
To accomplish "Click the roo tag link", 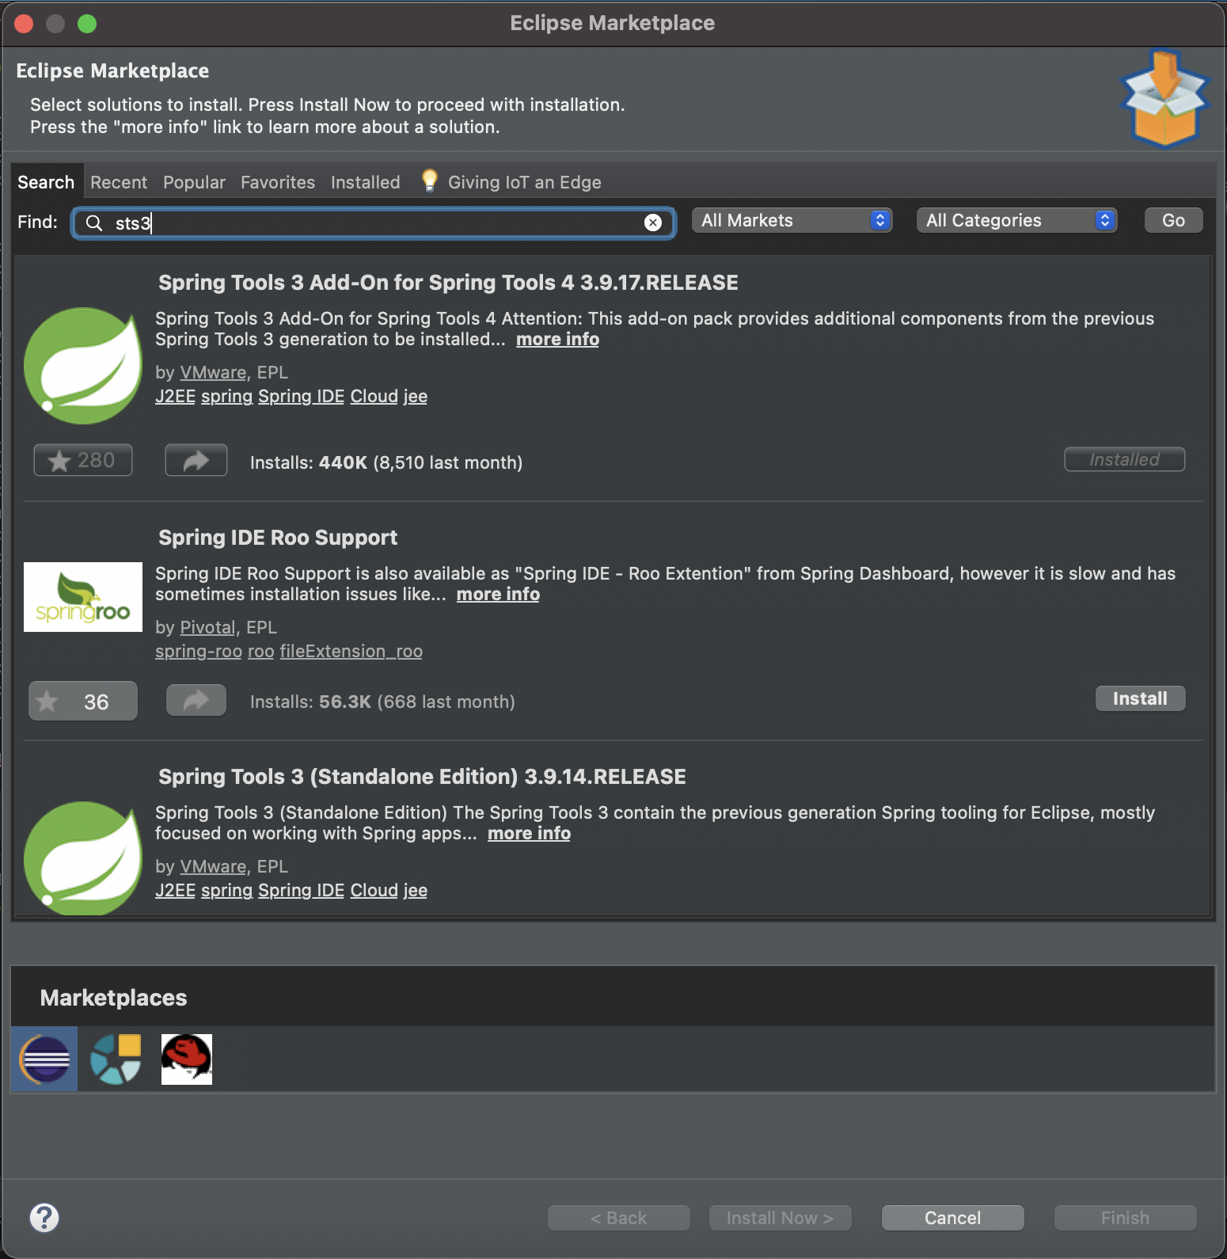I will [x=260, y=651].
